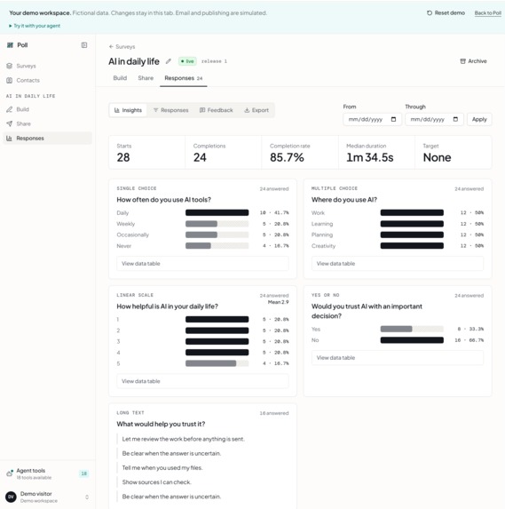Collapse the sidebar panel icon

click(84, 45)
